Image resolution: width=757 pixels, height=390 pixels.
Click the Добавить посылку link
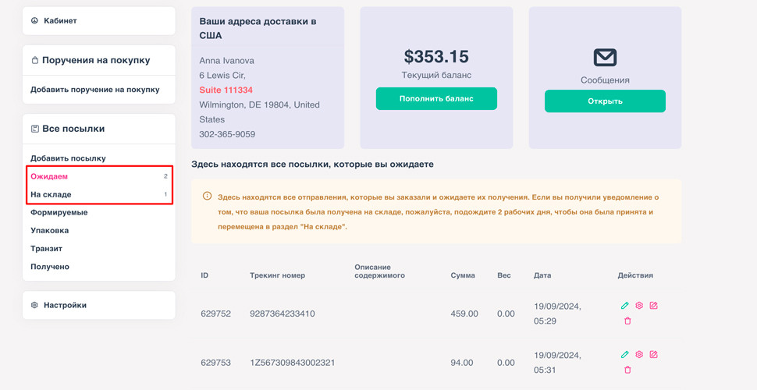tap(68, 158)
